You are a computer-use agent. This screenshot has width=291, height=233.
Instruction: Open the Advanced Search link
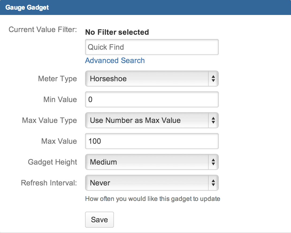[x=115, y=61]
